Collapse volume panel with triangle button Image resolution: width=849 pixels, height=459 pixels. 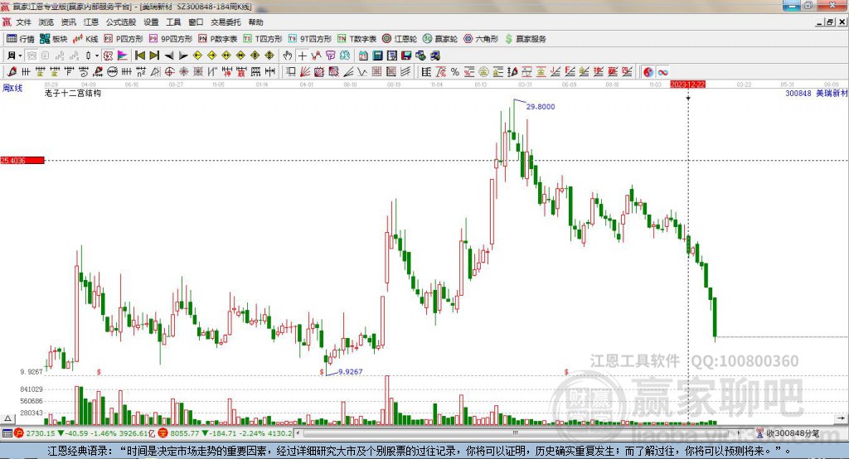tap(7, 418)
